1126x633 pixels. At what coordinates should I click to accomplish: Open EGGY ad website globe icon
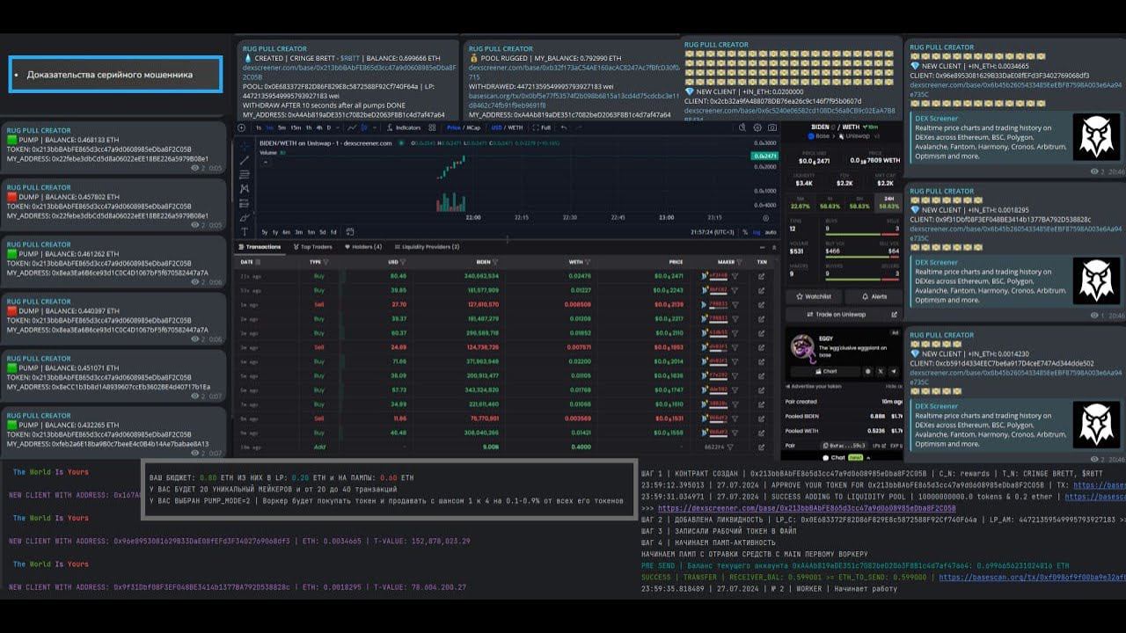pyautogui.click(x=867, y=371)
